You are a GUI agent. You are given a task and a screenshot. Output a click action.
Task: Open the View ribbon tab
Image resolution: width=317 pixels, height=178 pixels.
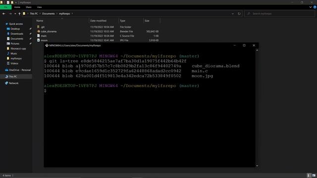click(x=39, y=7)
